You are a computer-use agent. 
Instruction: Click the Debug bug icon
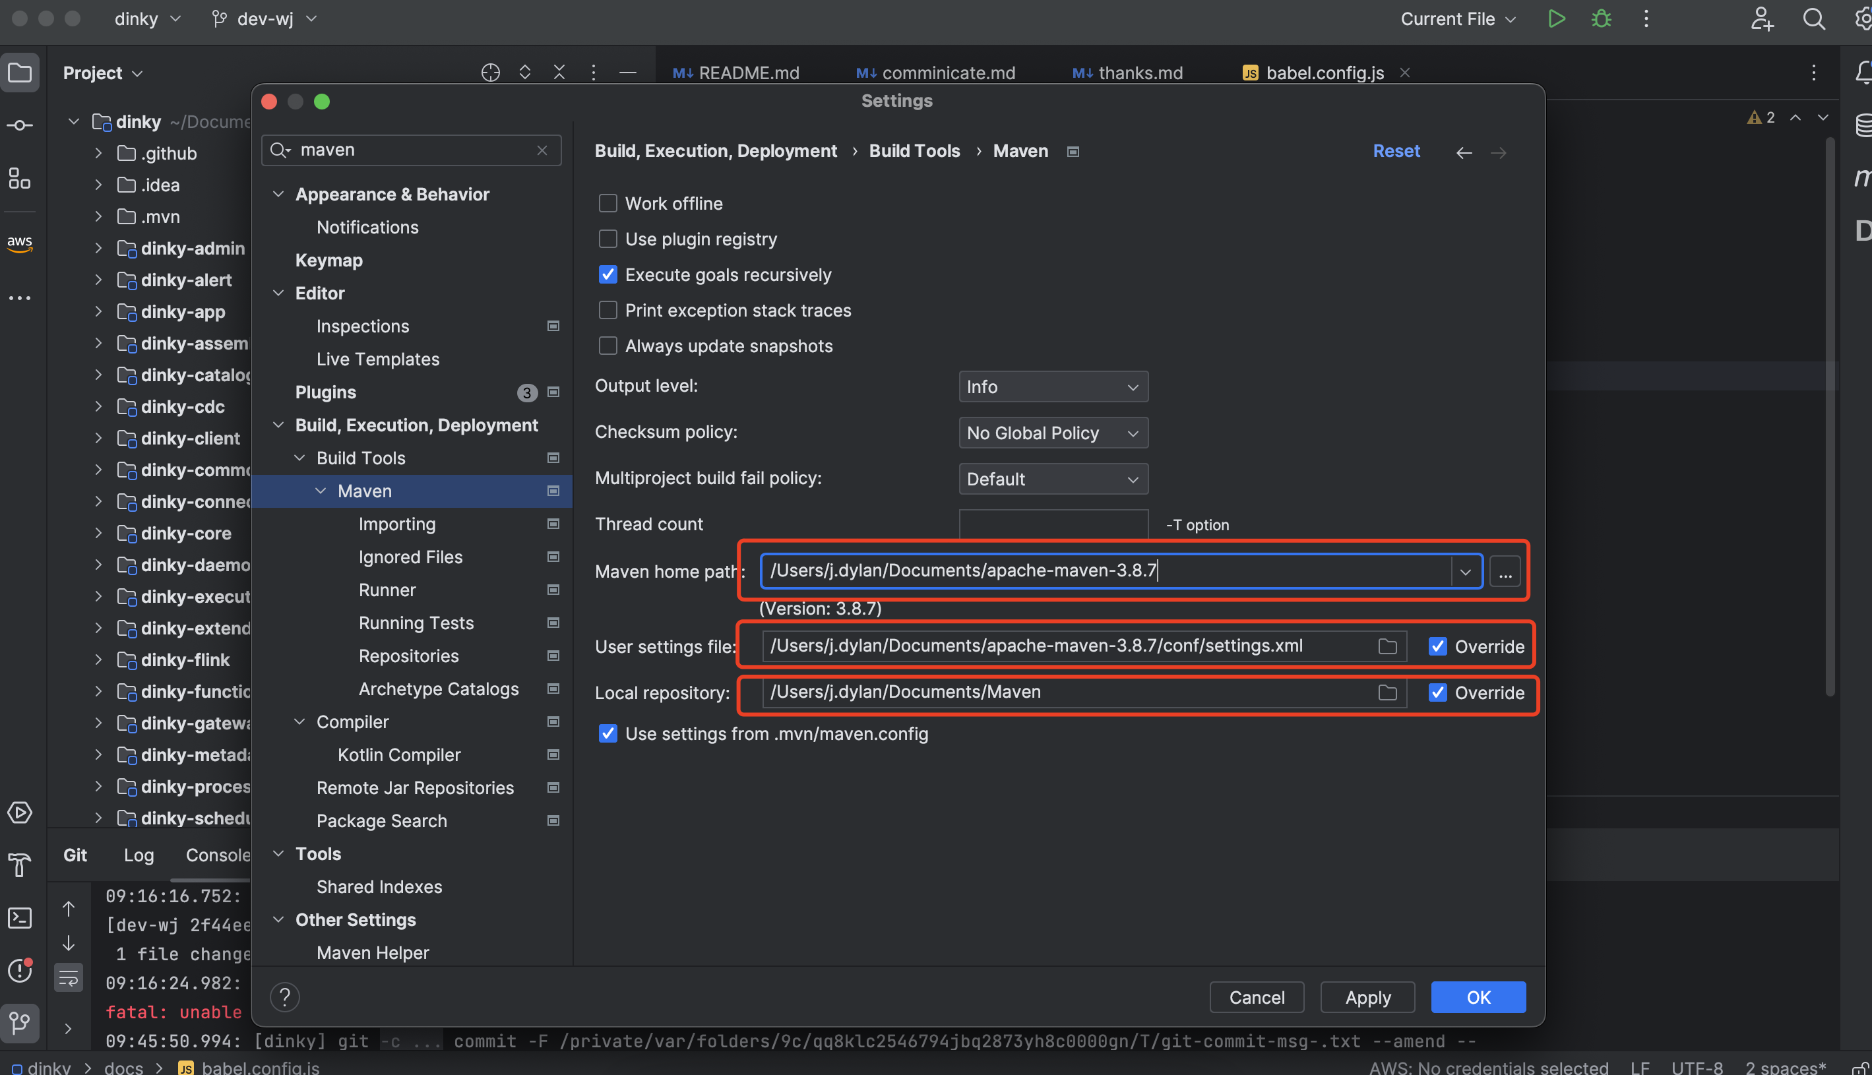pyautogui.click(x=1600, y=19)
